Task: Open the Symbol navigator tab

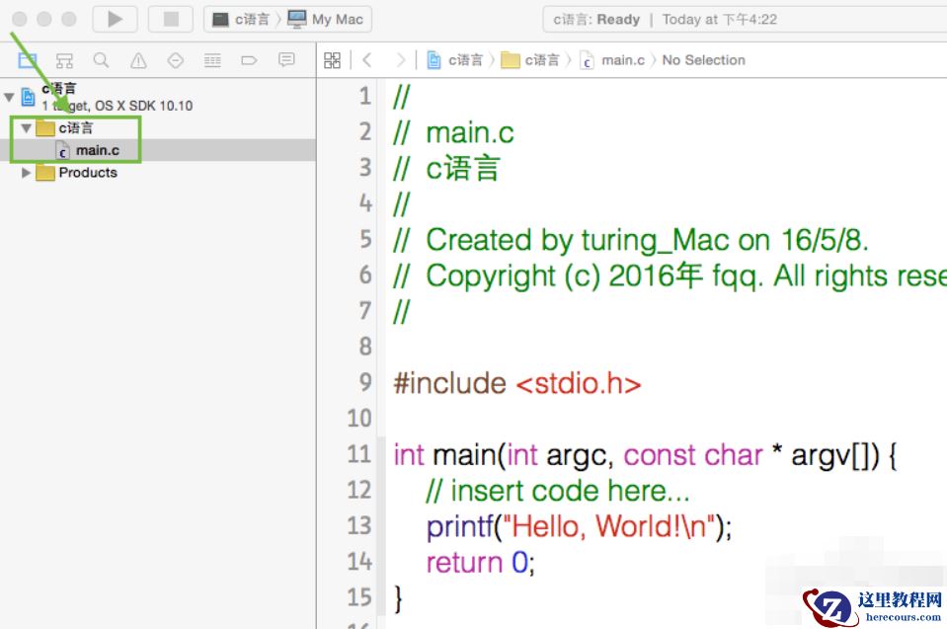Action: click(x=64, y=60)
